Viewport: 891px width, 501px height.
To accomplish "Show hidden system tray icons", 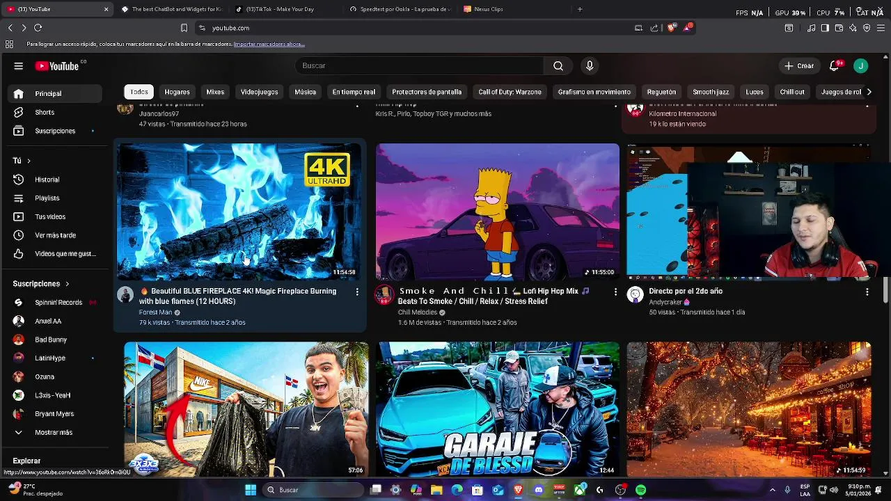I will tap(772, 490).
